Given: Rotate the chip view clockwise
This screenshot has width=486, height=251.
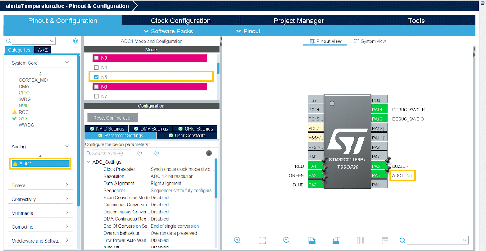Looking at the screenshot, I should [311, 240].
